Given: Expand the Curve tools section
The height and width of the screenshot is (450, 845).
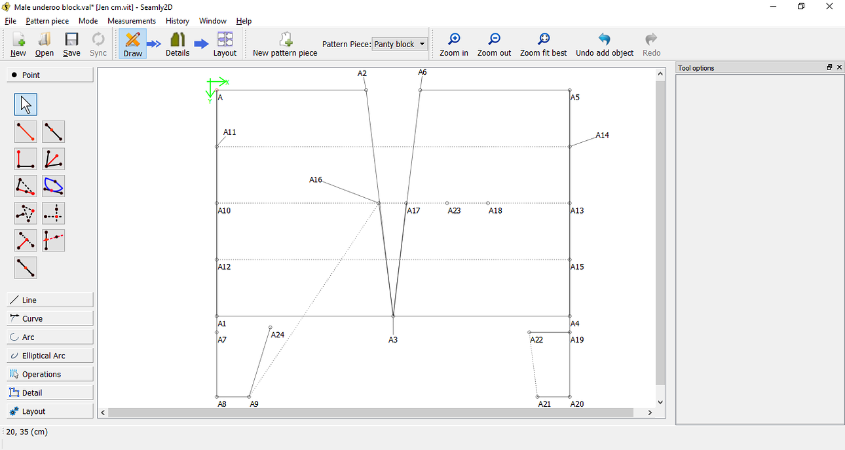Looking at the screenshot, I should click(49, 318).
